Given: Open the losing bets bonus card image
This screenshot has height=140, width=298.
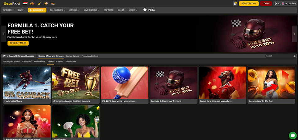Looking at the screenshot, I should click(222, 83).
